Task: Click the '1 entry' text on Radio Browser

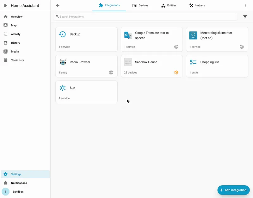Action: [x=63, y=73]
